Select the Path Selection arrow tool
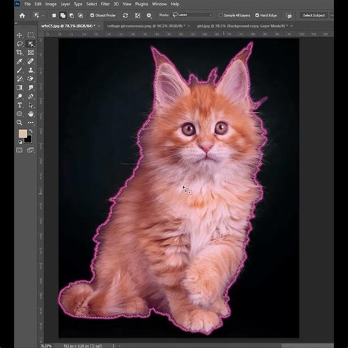This screenshot has height=348, width=348. 31,105
